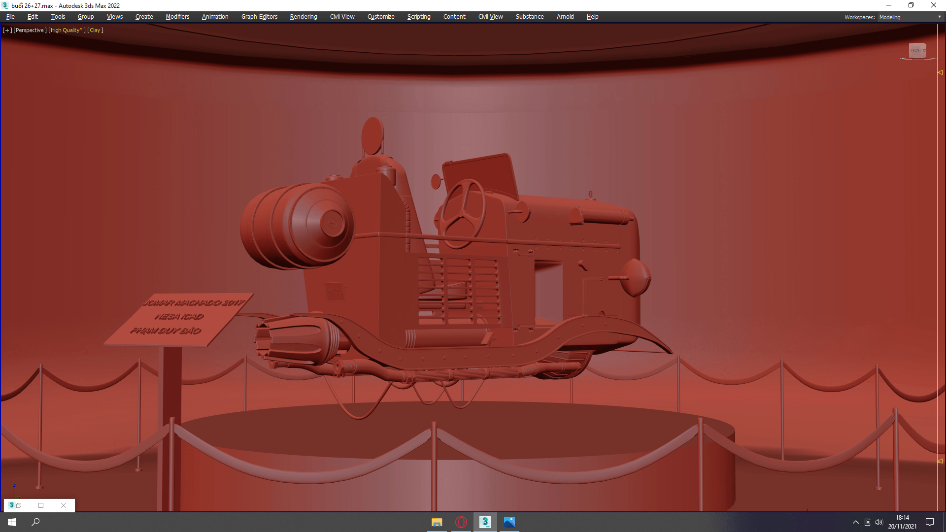Click the 3ds Max icon in floating window
This screenshot has width=946, height=532.
(x=11, y=505)
